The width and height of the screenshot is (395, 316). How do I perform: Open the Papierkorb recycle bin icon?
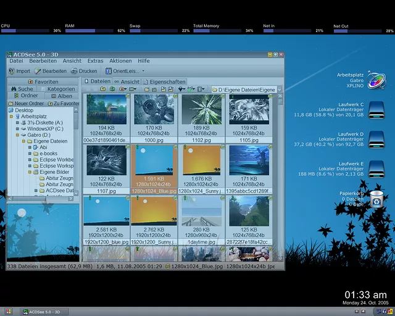click(376, 199)
